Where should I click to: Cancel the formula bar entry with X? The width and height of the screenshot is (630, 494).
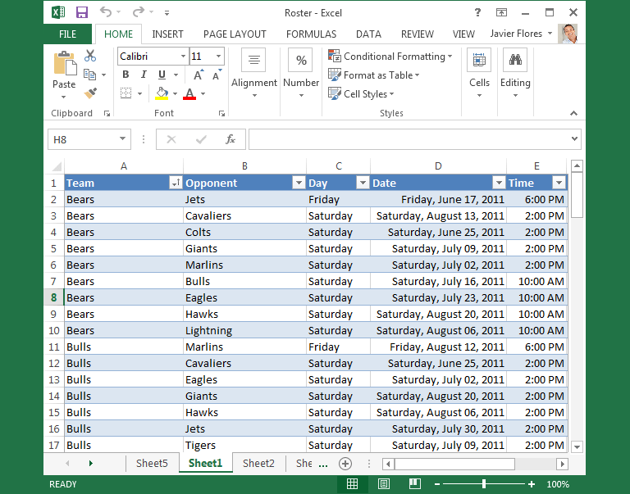tap(171, 139)
